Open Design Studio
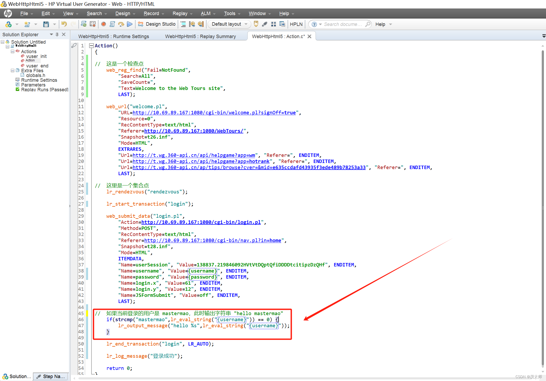Viewport: 546px width, 381px height. [157, 24]
